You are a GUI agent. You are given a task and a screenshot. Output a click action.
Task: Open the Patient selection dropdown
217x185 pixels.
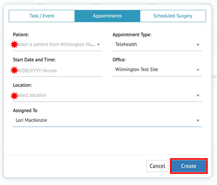coord(57,45)
